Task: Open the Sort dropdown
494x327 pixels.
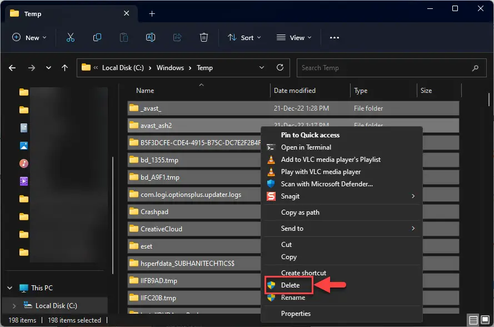Action: (244, 37)
